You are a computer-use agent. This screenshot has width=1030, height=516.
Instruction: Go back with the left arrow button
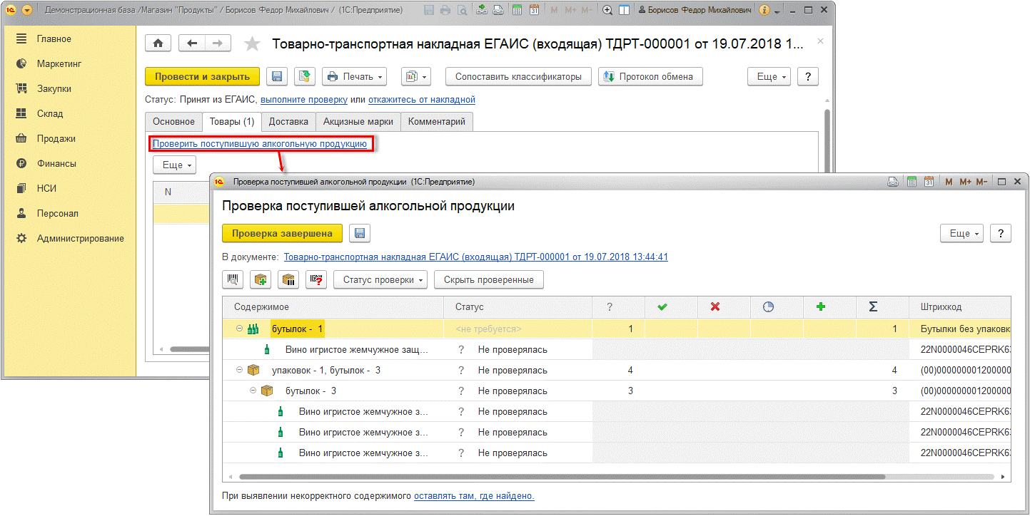[x=191, y=43]
